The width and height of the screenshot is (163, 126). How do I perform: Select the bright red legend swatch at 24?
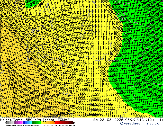pyautogui.click(x=56, y=122)
